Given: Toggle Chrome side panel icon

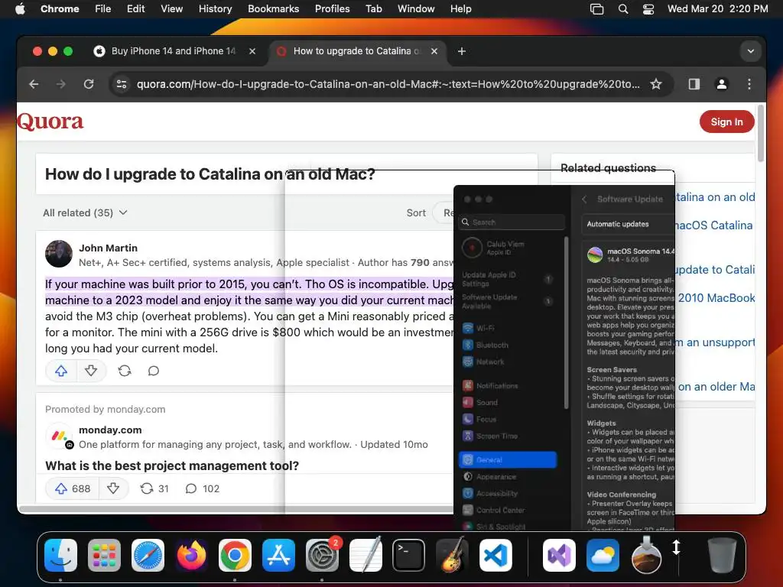Looking at the screenshot, I should click(x=694, y=84).
